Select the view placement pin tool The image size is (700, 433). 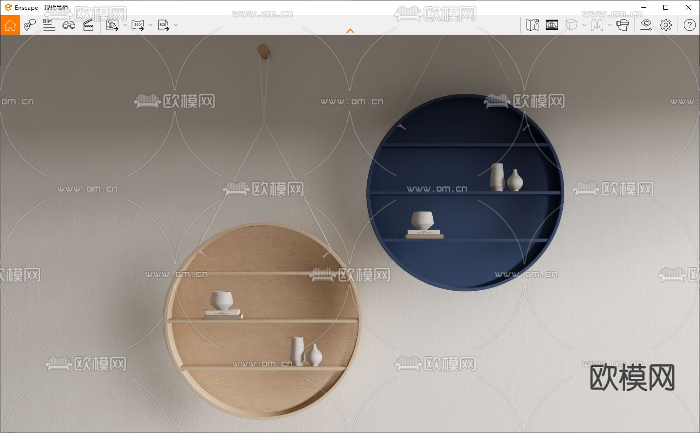(x=29, y=25)
